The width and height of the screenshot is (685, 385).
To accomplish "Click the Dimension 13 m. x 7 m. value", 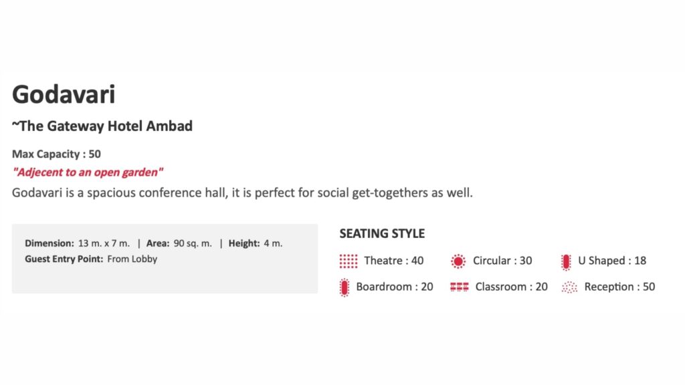I will click(x=104, y=243).
